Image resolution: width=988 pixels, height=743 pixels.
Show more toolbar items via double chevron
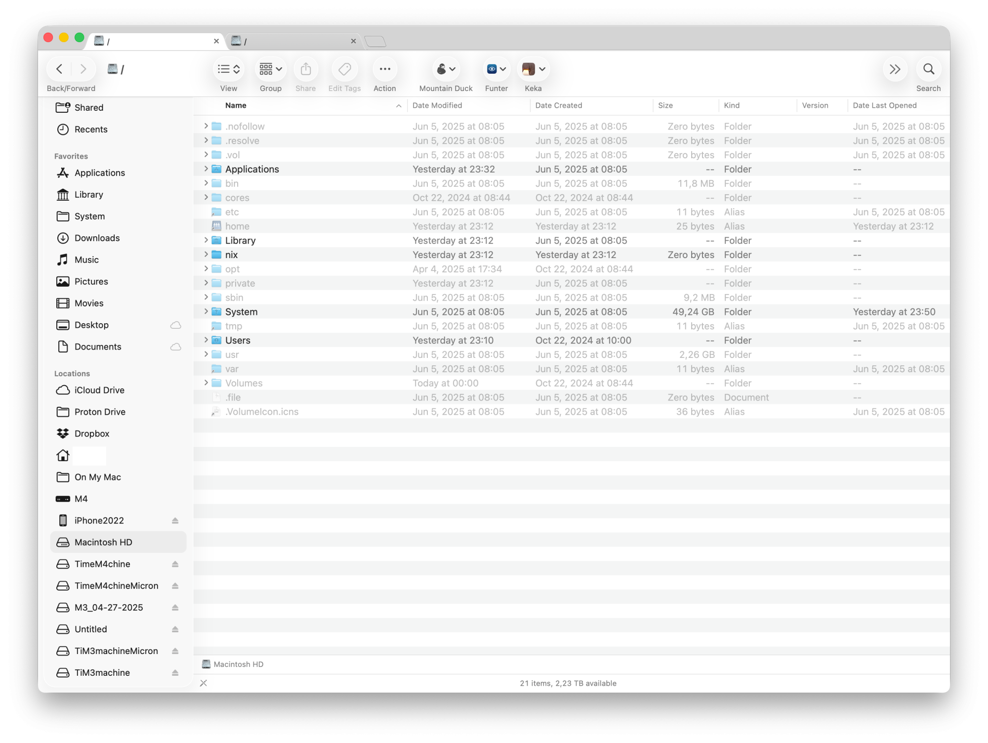tap(895, 69)
